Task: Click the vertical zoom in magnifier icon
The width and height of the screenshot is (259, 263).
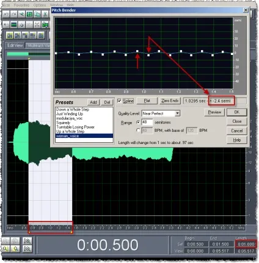Action: pos(27,241)
